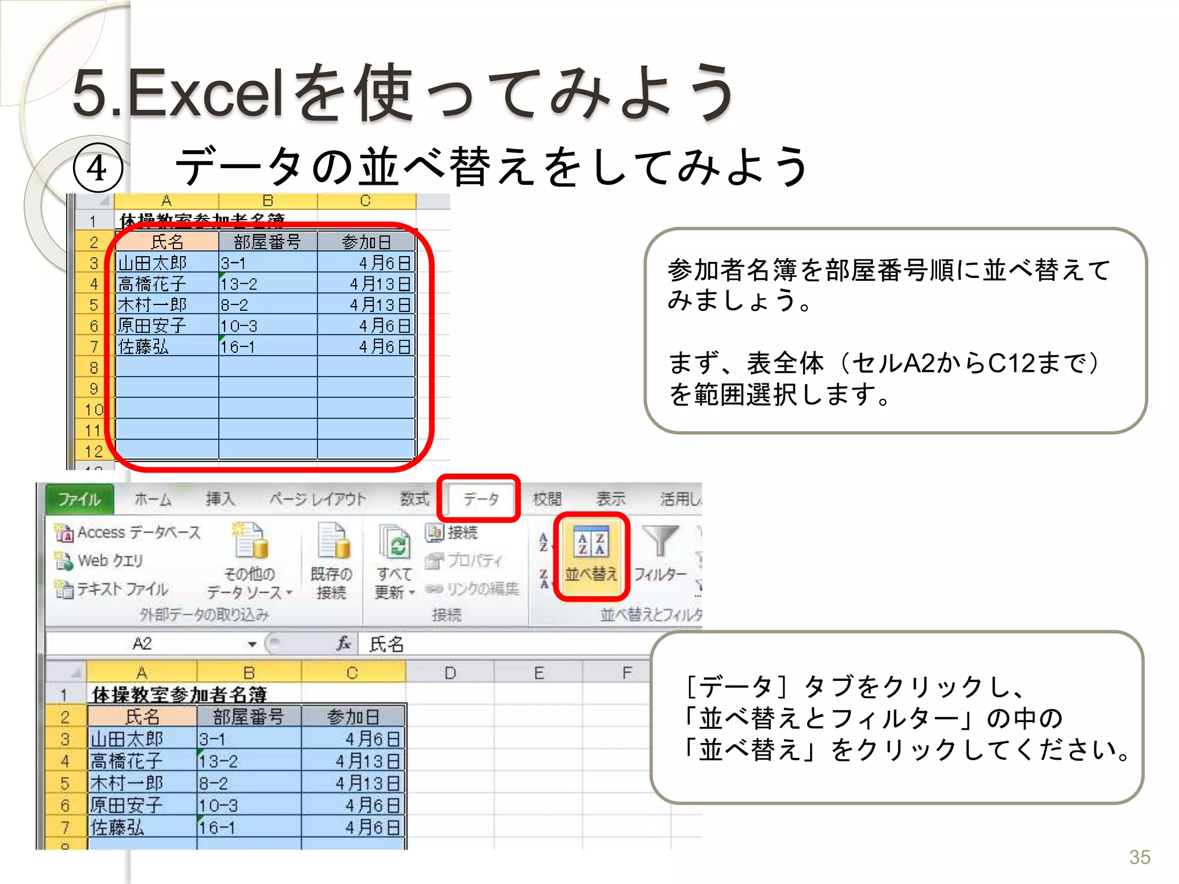Open the ファイル tab
The width and height of the screenshot is (1179, 884).
pyautogui.click(x=79, y=498)
